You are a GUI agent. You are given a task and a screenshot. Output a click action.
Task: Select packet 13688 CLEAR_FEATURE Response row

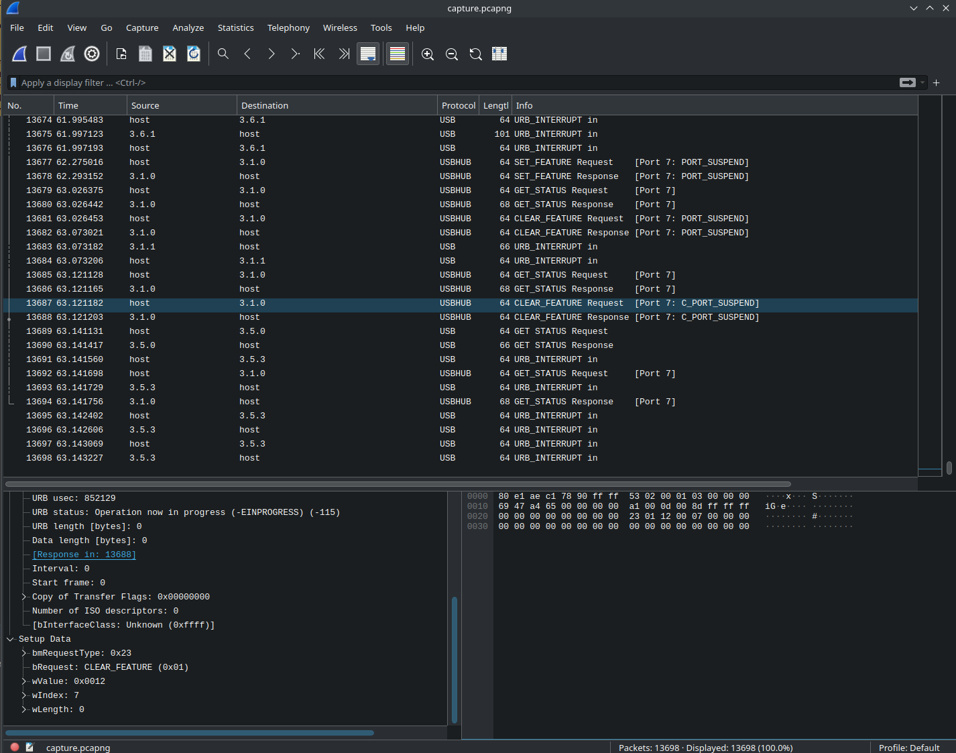tap(460, 317)
